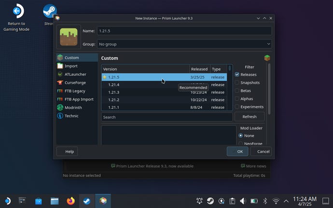The width and height of the screenshot is (333, 208).
Task: Click the recommended star icon on 1.21.5
Action: pos(105,77)
